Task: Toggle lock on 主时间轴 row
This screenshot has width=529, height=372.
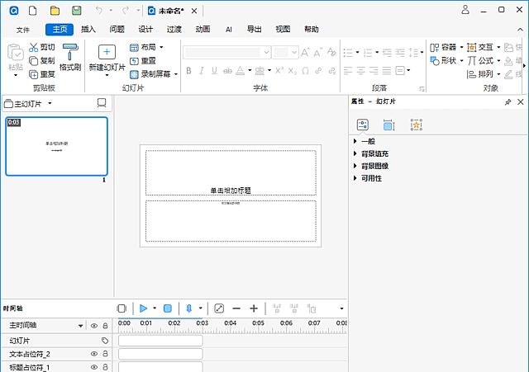Action: [105, 326]
